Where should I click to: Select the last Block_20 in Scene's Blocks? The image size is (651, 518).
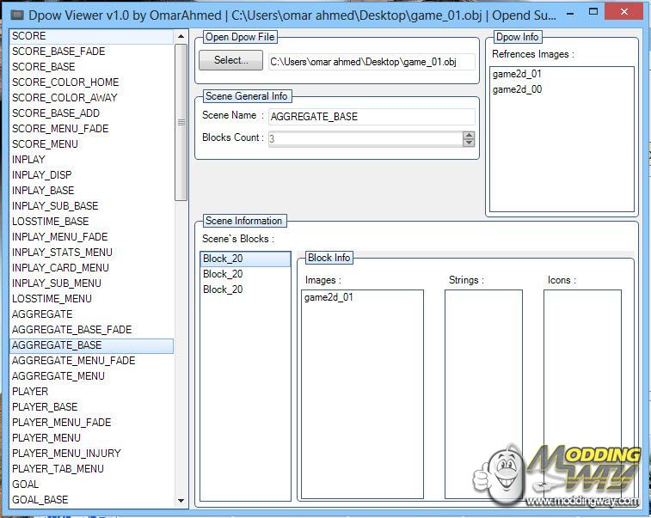(x=223, y=289)
